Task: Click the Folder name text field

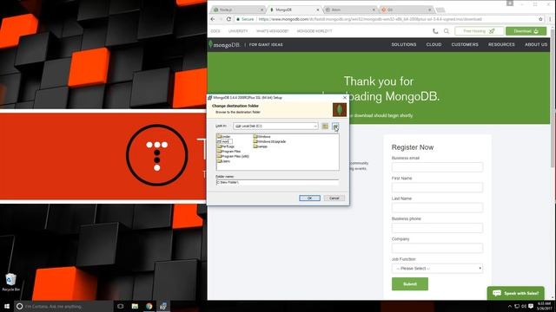Action: tap(277, 182)
